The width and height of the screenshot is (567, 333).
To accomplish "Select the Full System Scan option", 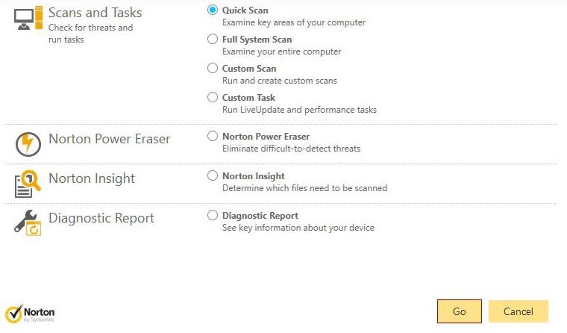I will (x=213, y=40).
